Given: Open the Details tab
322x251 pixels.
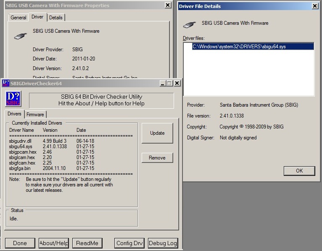Looking at the screenshot, I should coord(55,18).
